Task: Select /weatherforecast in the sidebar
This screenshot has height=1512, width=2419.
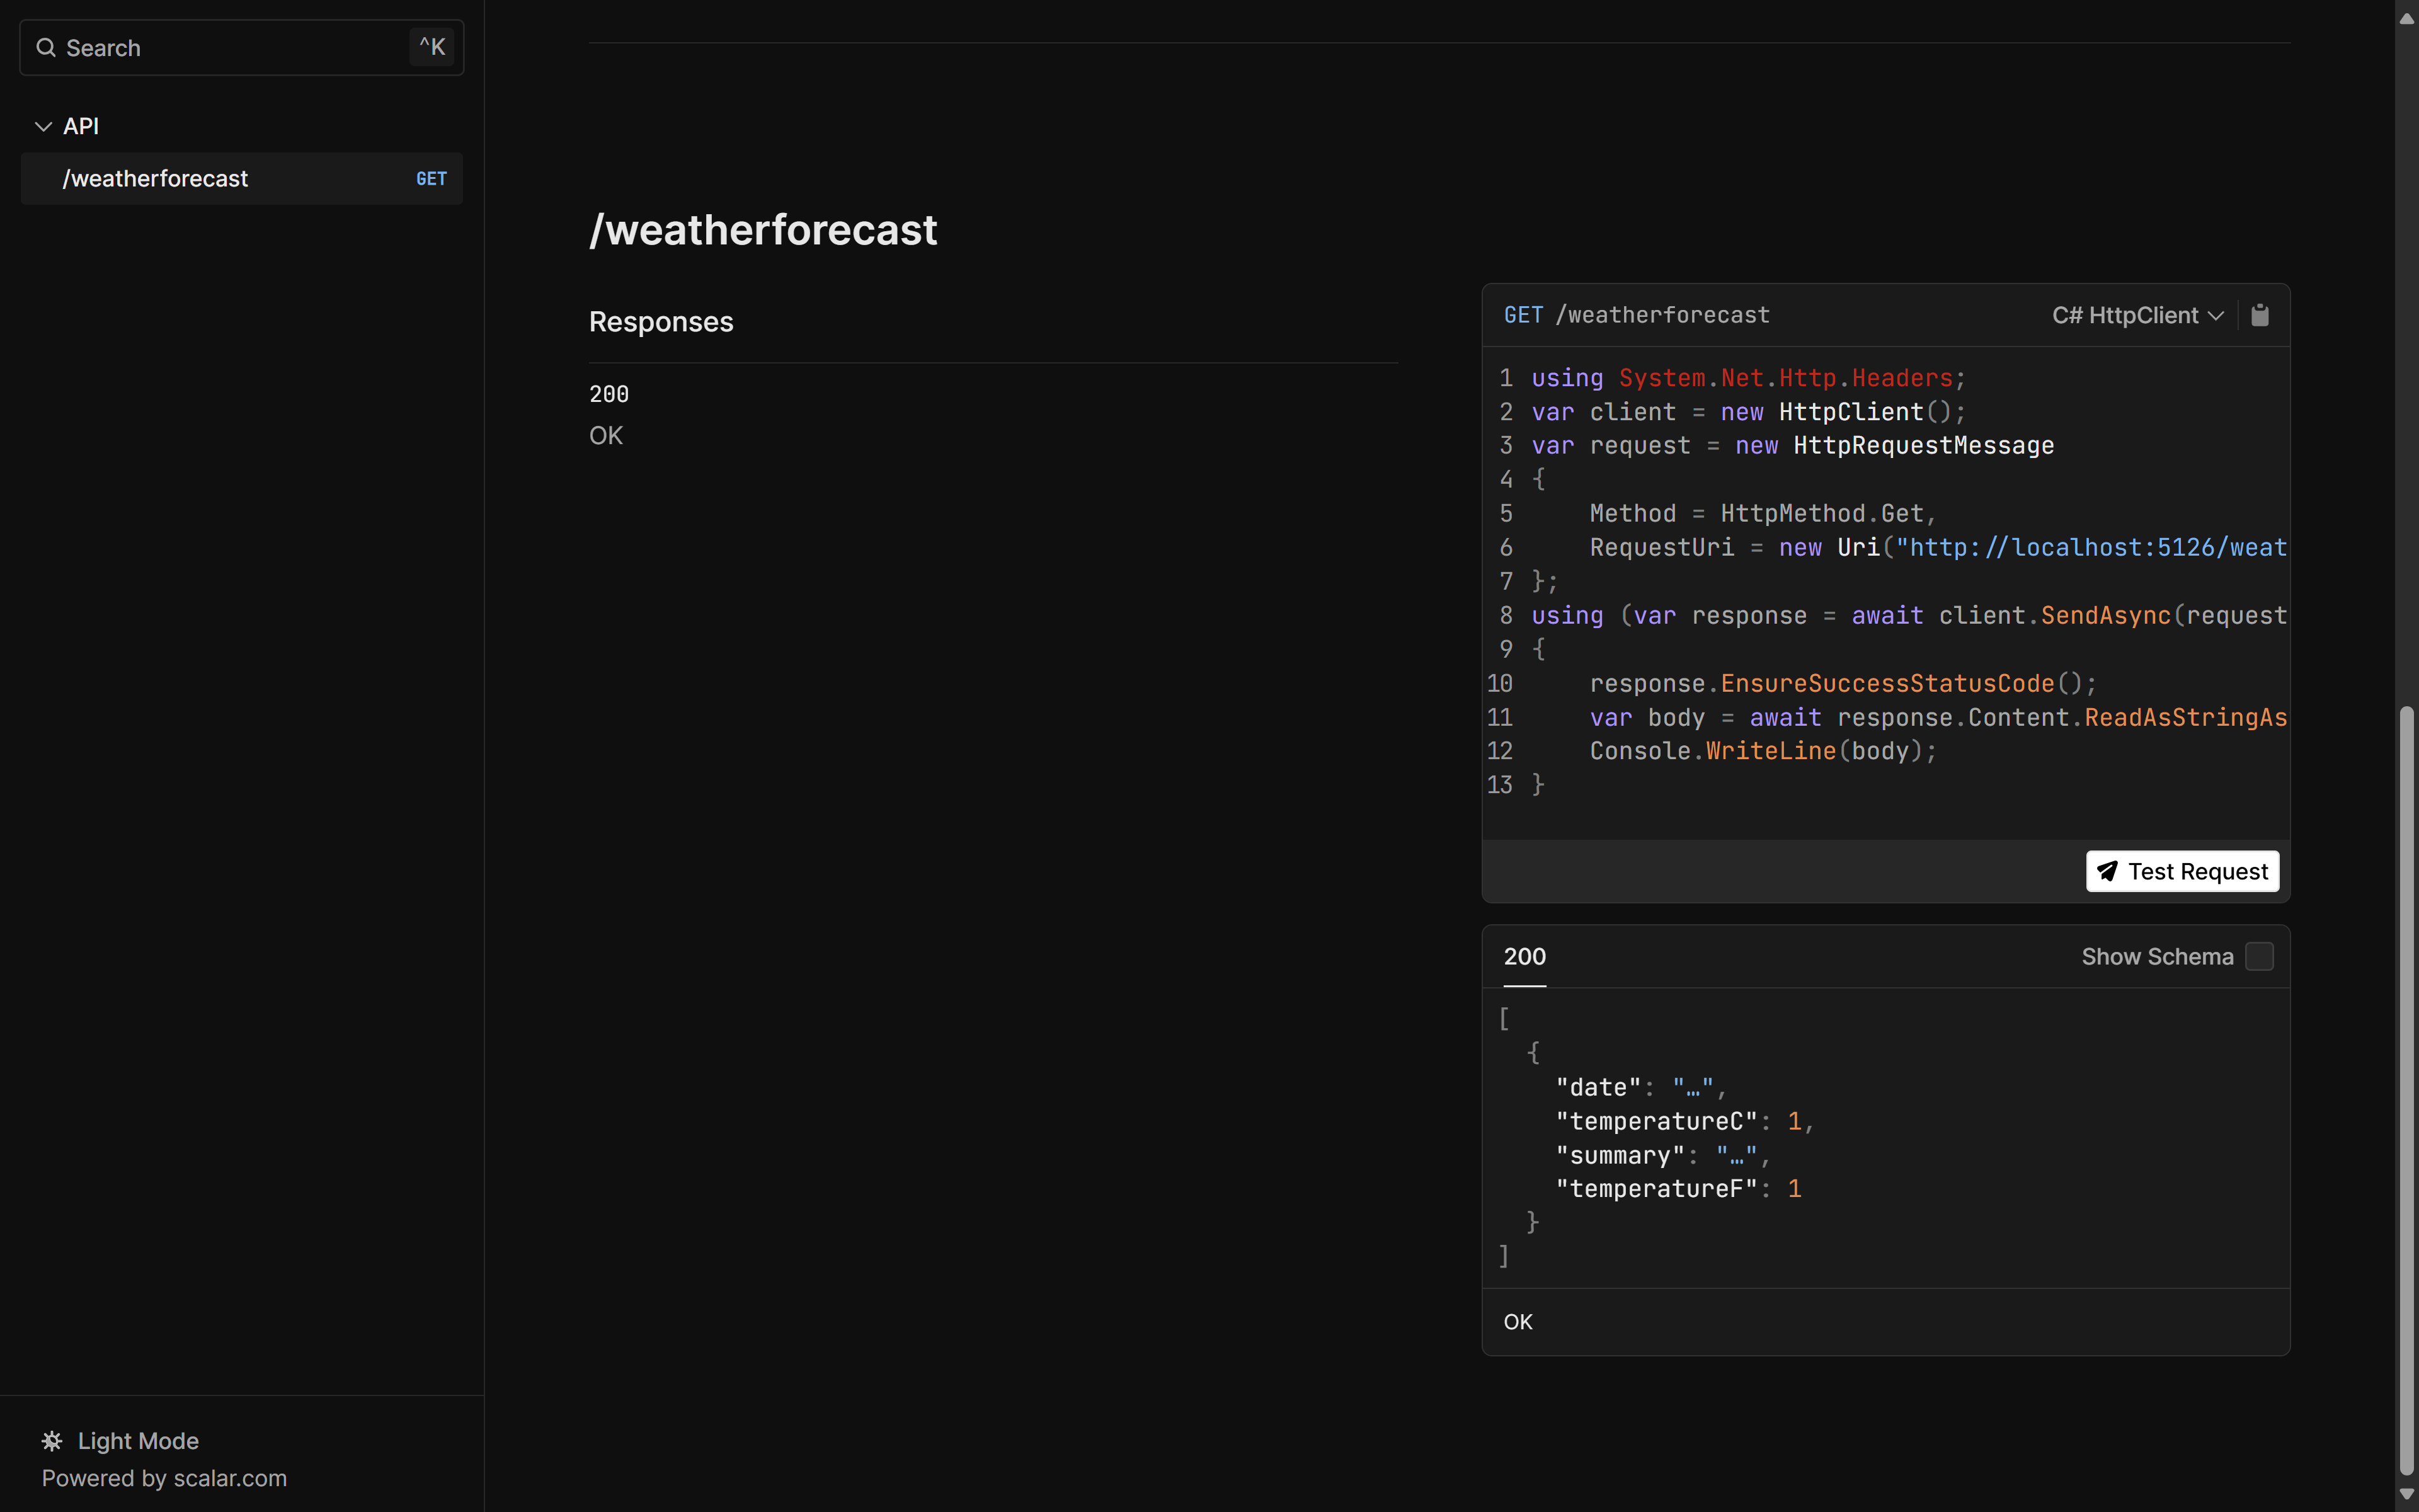Action: 156,179
